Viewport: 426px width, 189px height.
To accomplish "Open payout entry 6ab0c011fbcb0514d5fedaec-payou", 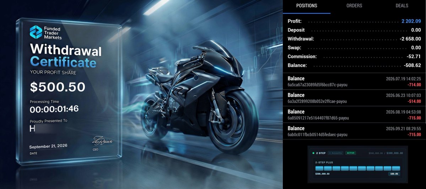I will click(x=354, y=131).
